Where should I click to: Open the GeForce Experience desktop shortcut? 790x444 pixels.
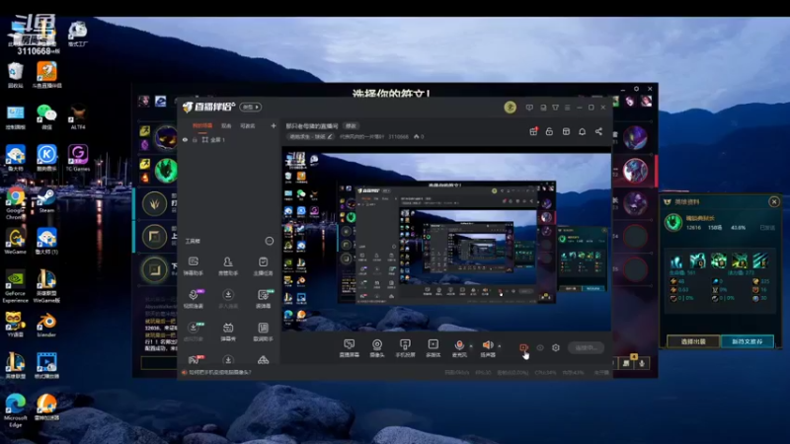[x=15, y=287]
